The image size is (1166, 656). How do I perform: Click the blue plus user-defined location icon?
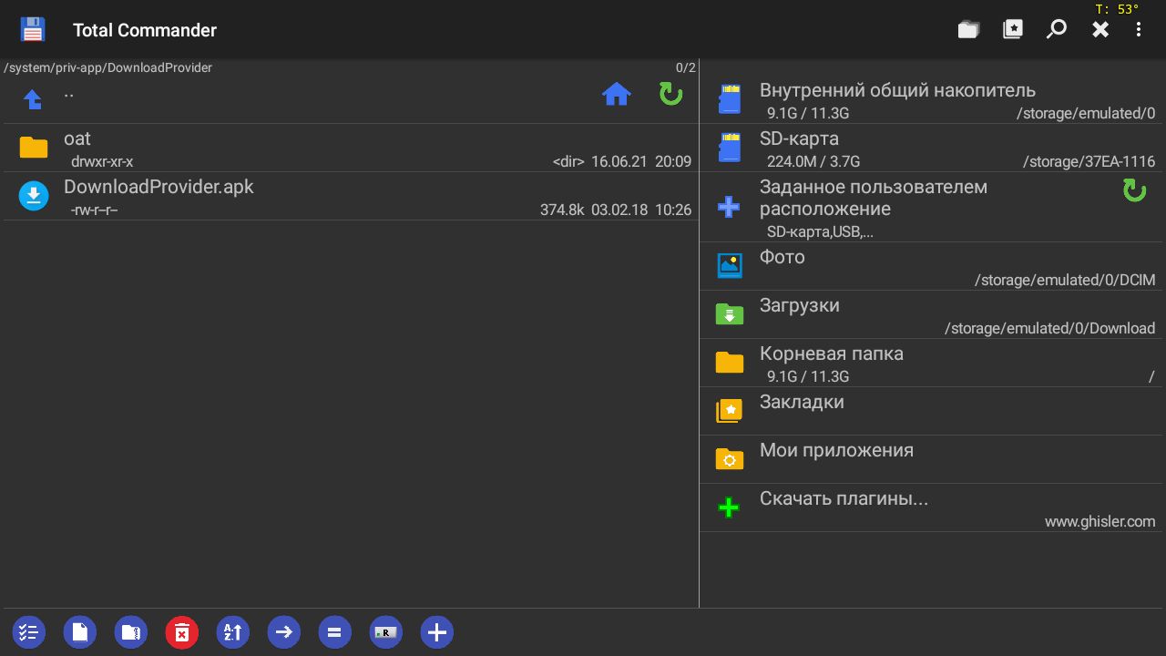tap(729, 207)
